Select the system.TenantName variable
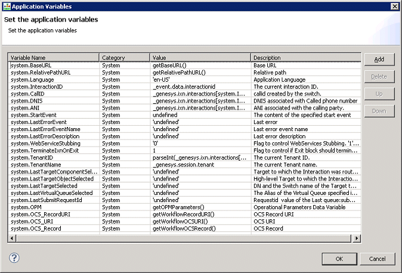Viewport: 402px width, 273px height. [36, 165]
